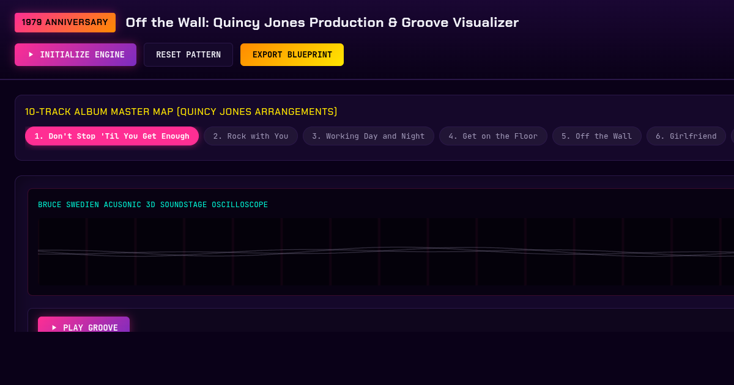
Task: Select track 5 Off the Wall
Action: [597, 136]
